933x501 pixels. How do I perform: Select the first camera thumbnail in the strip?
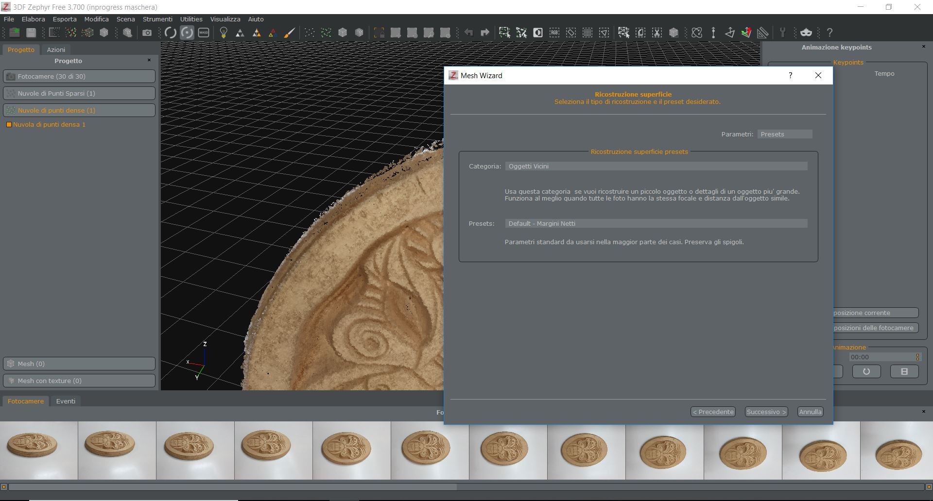39,450
